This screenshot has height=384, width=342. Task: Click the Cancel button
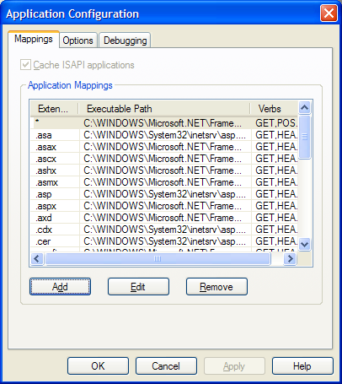pos(166,366)
